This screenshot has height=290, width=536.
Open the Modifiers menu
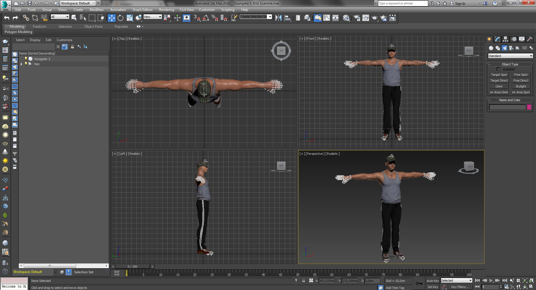coord(96,10)
